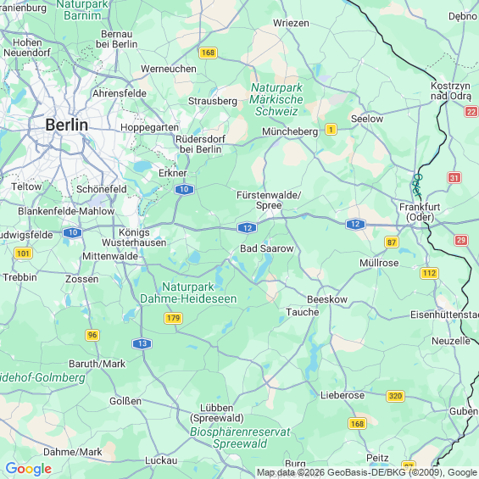
Task: Click the yellow 179 road shield
Action: (173, 318)
